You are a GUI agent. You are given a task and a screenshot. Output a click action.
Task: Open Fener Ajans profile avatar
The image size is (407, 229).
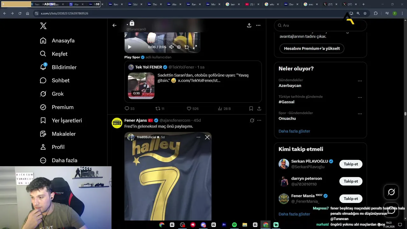(x=117, y=123)
